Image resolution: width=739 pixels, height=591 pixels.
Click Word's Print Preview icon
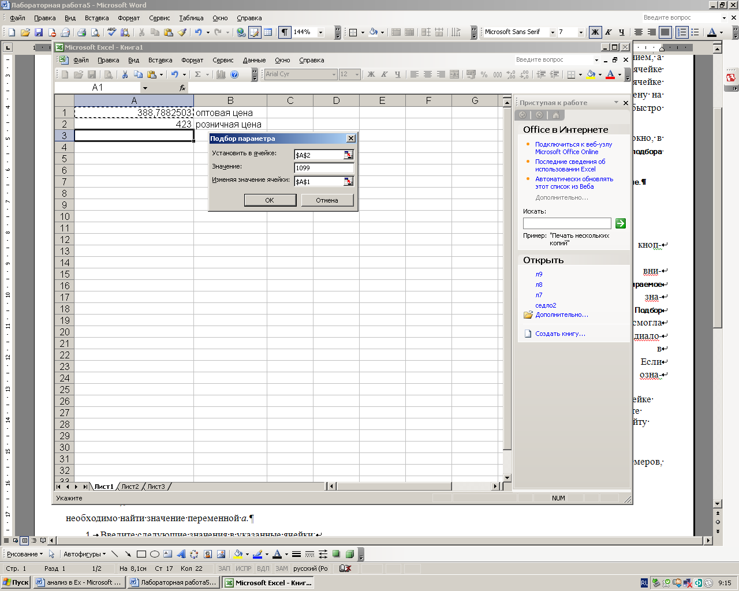95,32
